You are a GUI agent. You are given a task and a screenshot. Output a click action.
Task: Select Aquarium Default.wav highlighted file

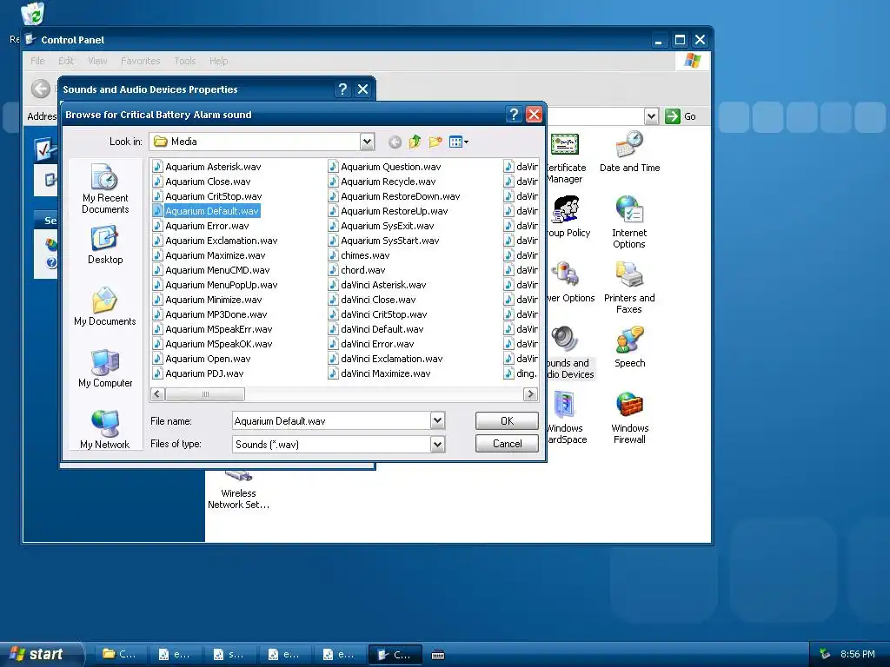[206, 211]
